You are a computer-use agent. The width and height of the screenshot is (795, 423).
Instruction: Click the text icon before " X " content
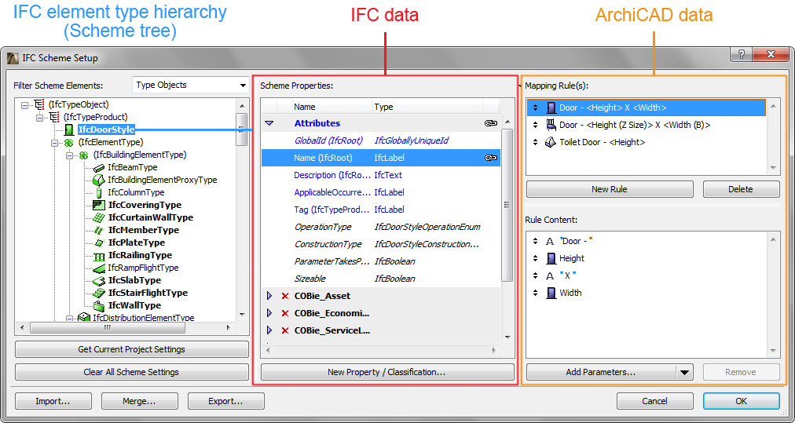pos(550,276)
